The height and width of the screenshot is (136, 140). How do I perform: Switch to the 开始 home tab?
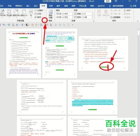10,6
